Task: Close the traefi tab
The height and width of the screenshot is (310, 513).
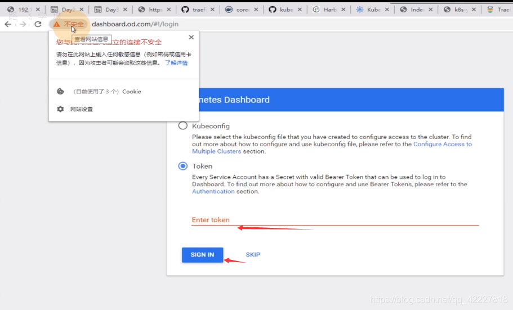Action: (212, 10)
